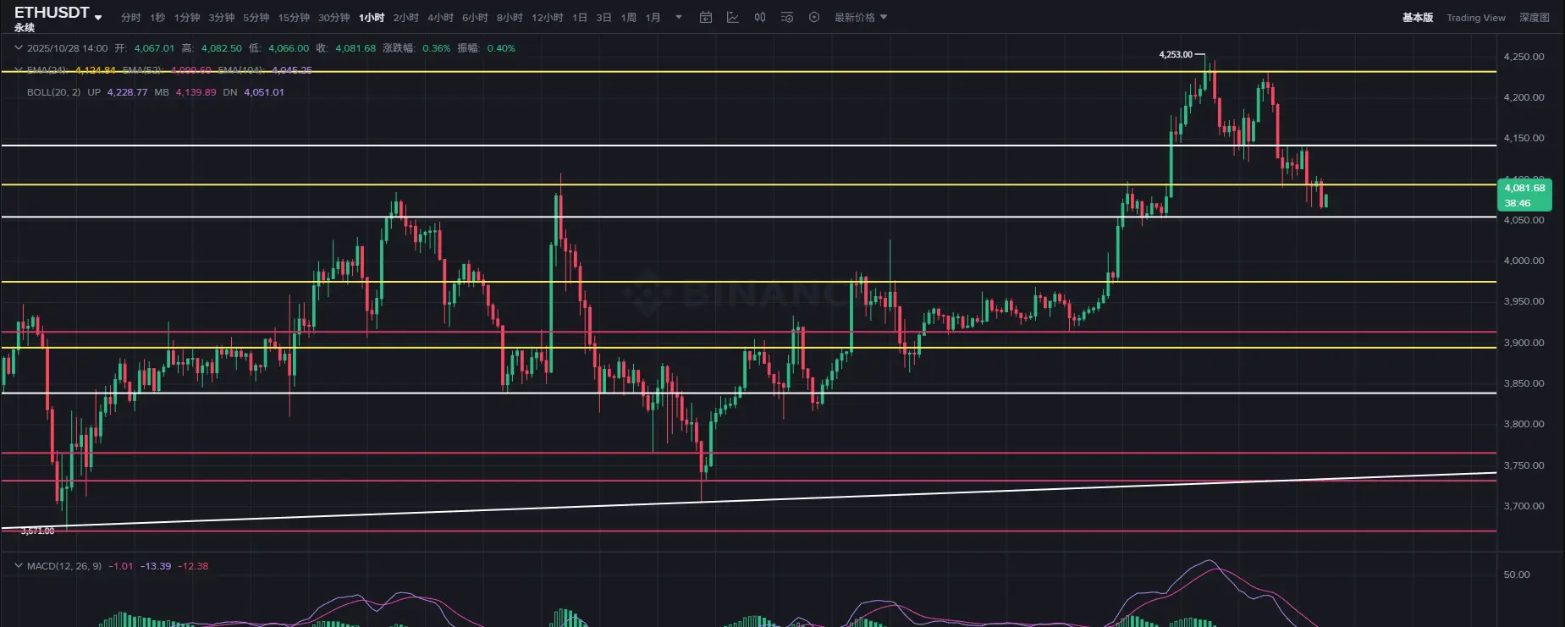Select the 1秒 interval
The height and width of the screenshot is (627, 1565).
point(157,18)
